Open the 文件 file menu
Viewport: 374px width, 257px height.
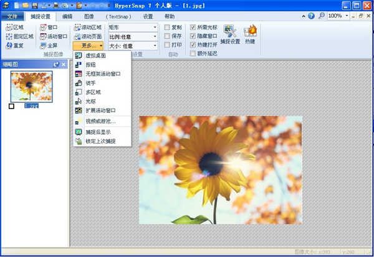point(12,16)
